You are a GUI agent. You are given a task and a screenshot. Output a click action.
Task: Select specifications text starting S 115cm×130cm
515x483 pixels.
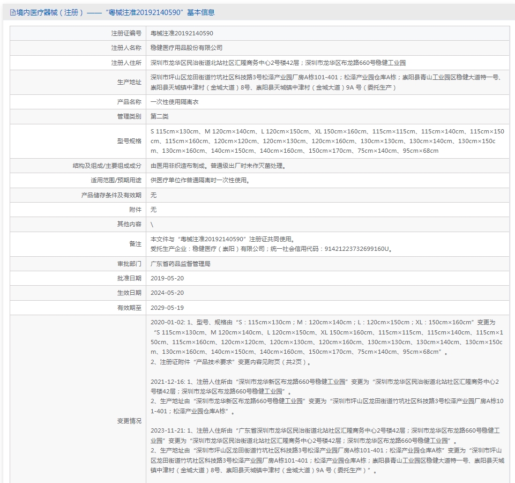pos(327,141)
